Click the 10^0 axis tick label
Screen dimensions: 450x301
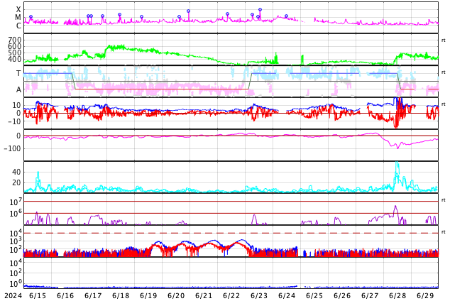(x=16, y=284)
